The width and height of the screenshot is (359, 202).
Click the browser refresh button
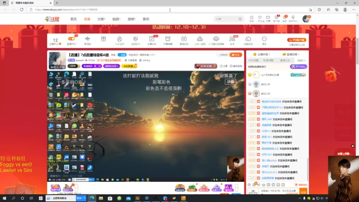tap(22, 9)
